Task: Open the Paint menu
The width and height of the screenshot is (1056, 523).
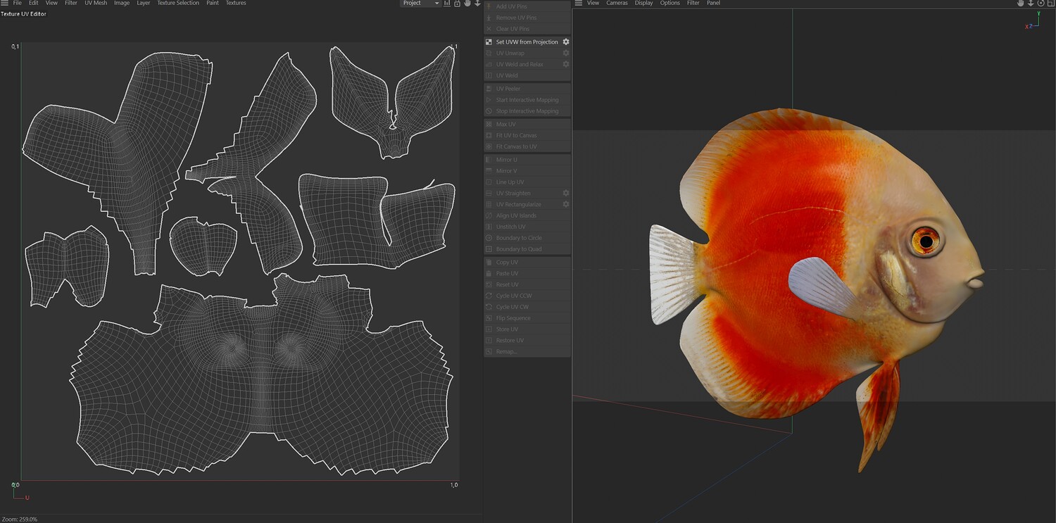Action: click(213, 3)
